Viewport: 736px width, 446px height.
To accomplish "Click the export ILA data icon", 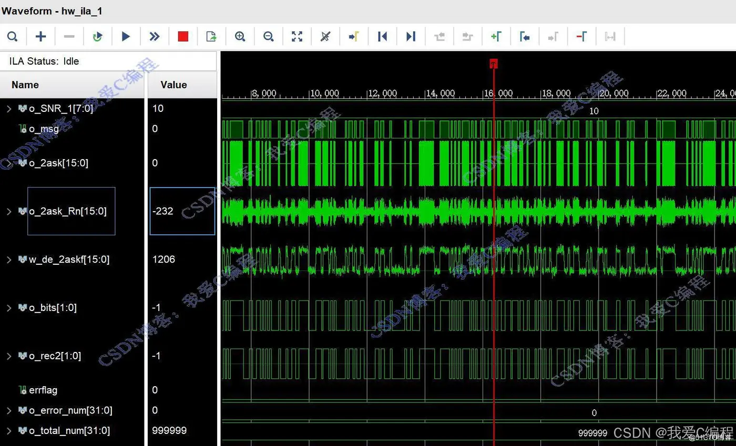I will pyautogui.click(x=211, y=36).
